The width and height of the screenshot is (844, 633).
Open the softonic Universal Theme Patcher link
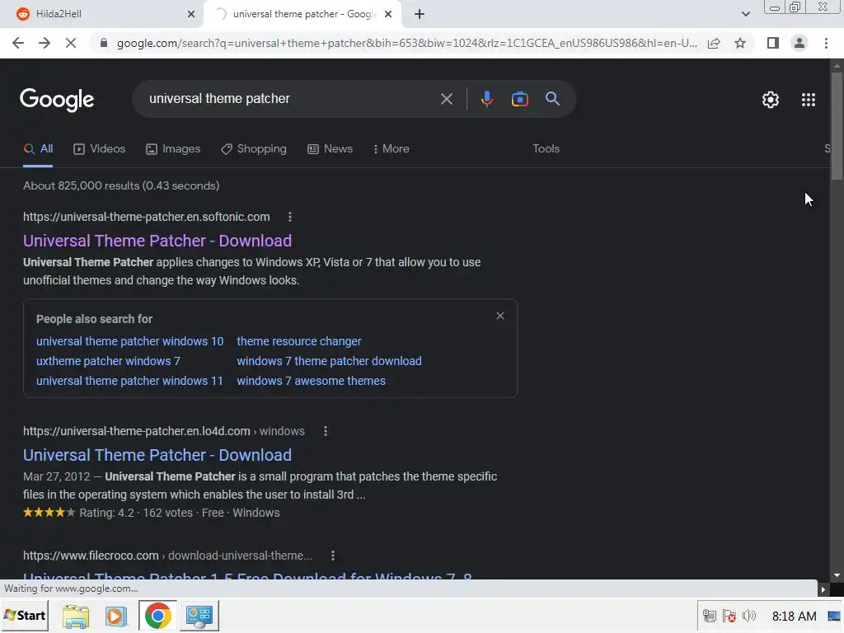(157, 241)
